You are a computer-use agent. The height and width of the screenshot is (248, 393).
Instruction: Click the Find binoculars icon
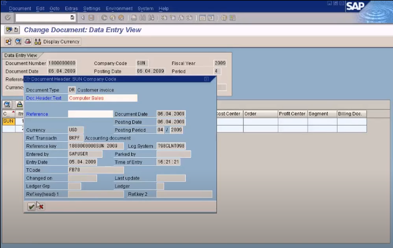pos(142,18)
